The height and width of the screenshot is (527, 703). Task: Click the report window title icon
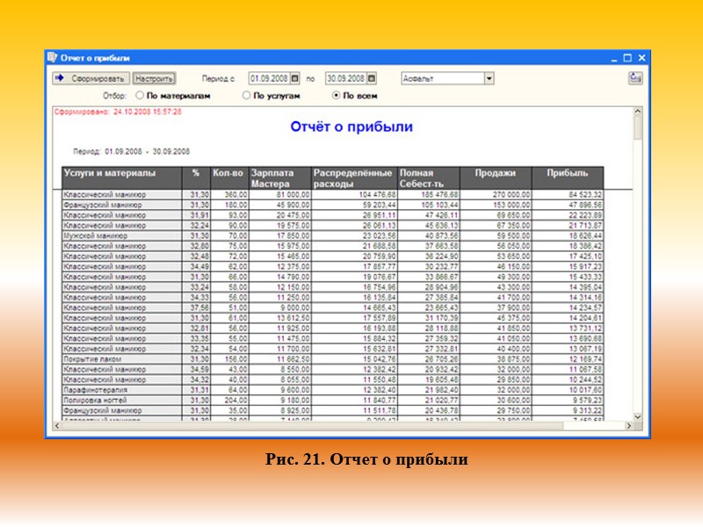pyautogui.click(x=53, y=57)
